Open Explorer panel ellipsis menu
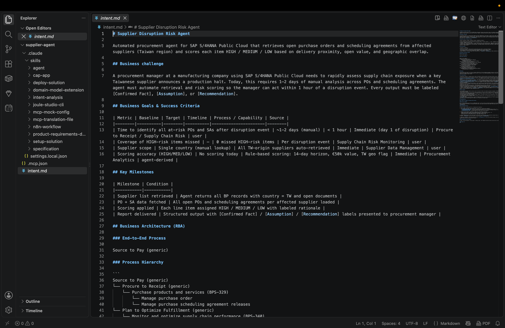 [83, 18]
